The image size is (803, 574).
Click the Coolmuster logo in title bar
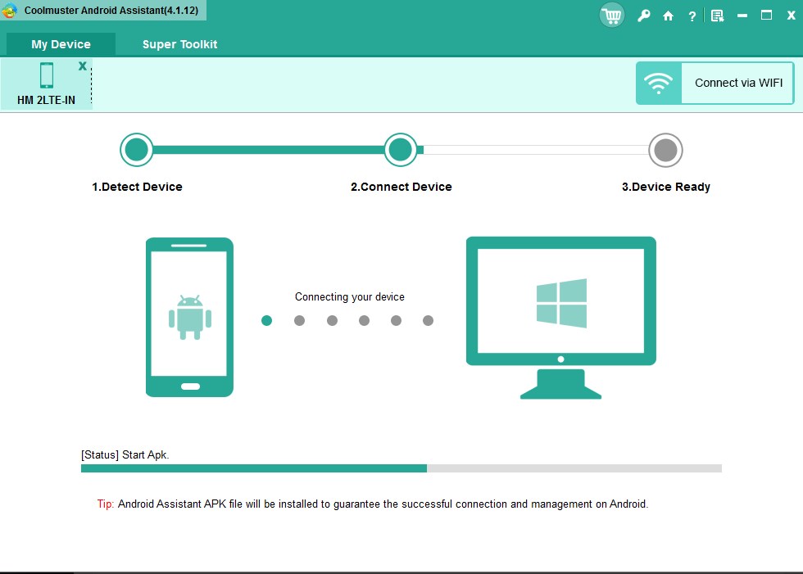click(x=9, y=11)
